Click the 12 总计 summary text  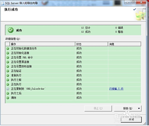pyautogui.click(x=86, y=28)
